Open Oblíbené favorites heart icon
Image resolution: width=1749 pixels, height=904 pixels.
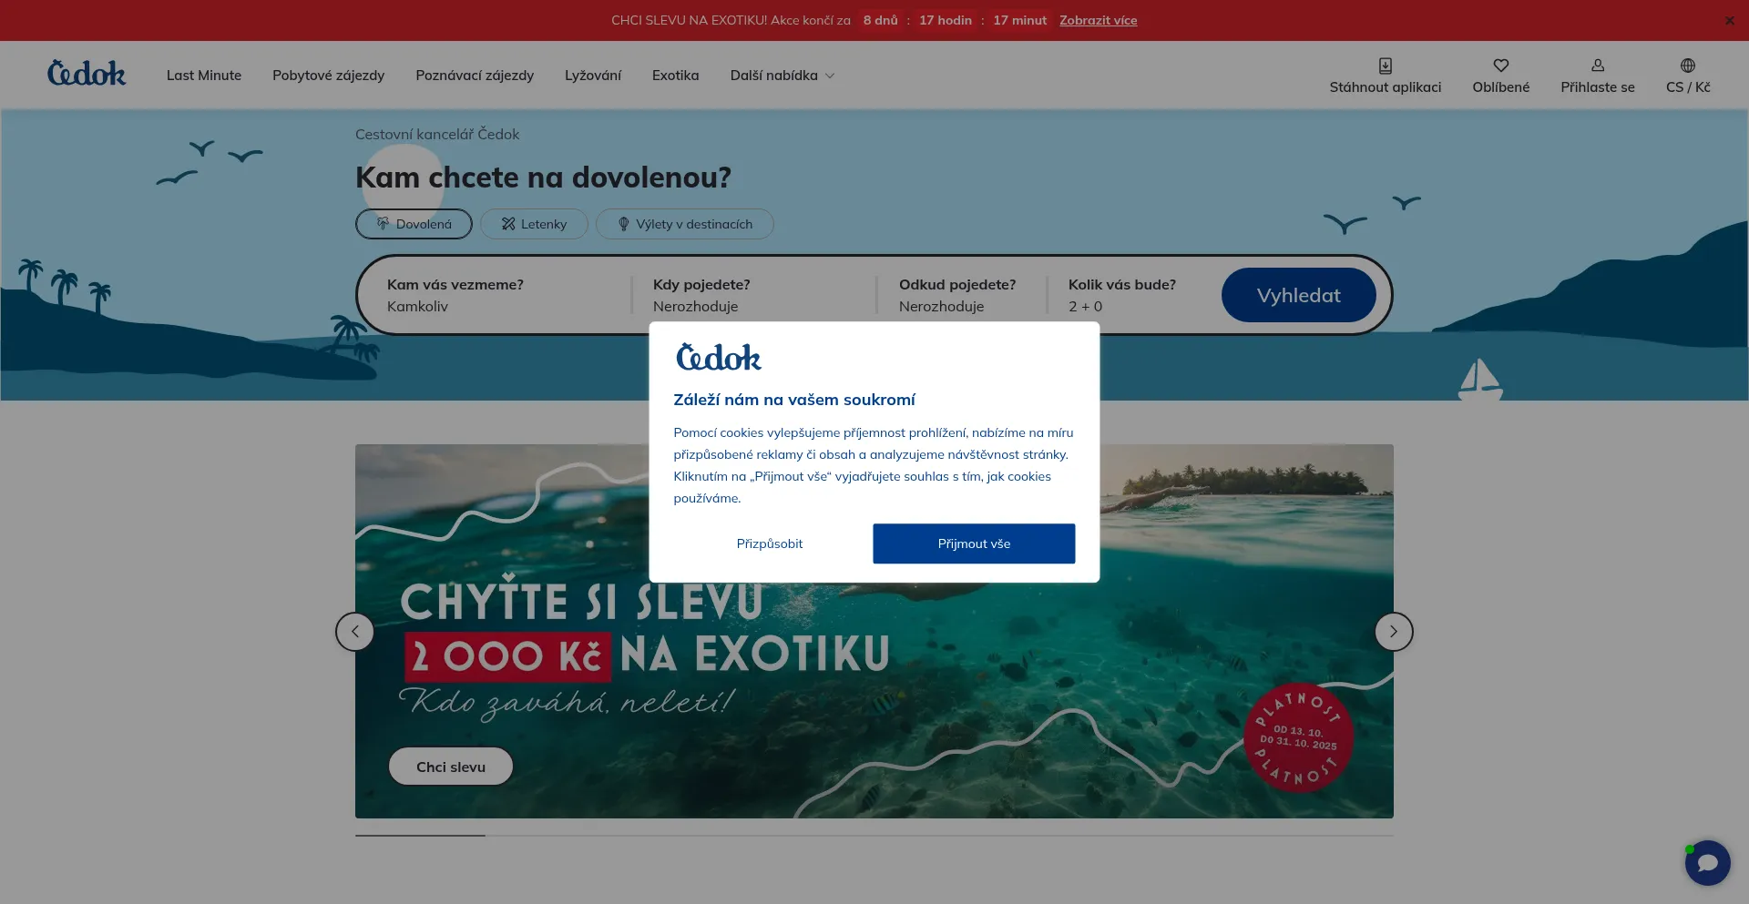click(x=1500, y=66)
